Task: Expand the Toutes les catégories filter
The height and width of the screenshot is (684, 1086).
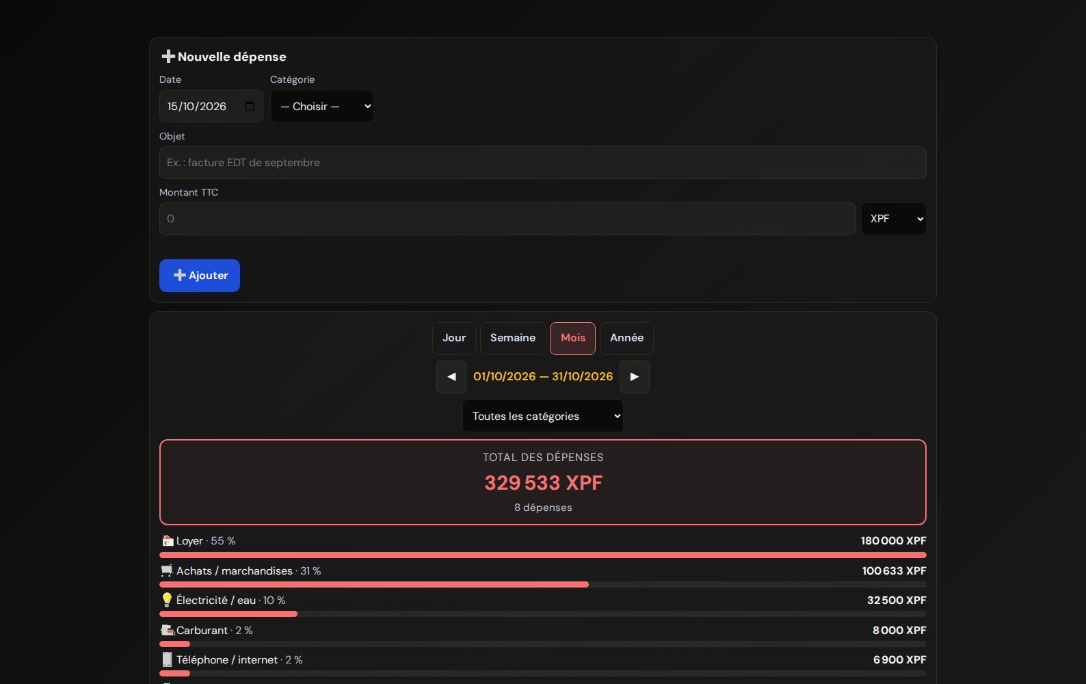Action: pos(543,416)
